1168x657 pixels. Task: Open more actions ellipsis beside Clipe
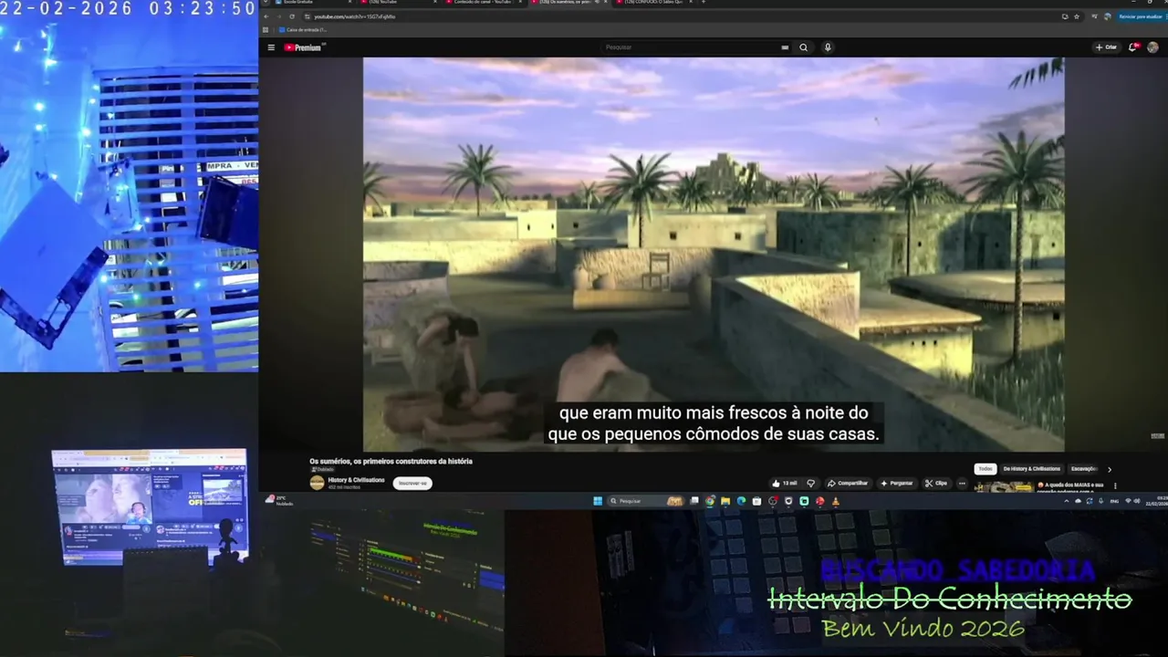tap(962, 484)
